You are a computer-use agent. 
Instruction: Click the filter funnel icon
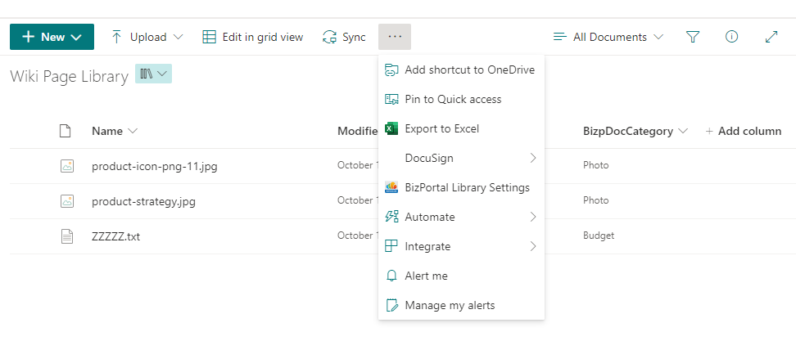693,37
